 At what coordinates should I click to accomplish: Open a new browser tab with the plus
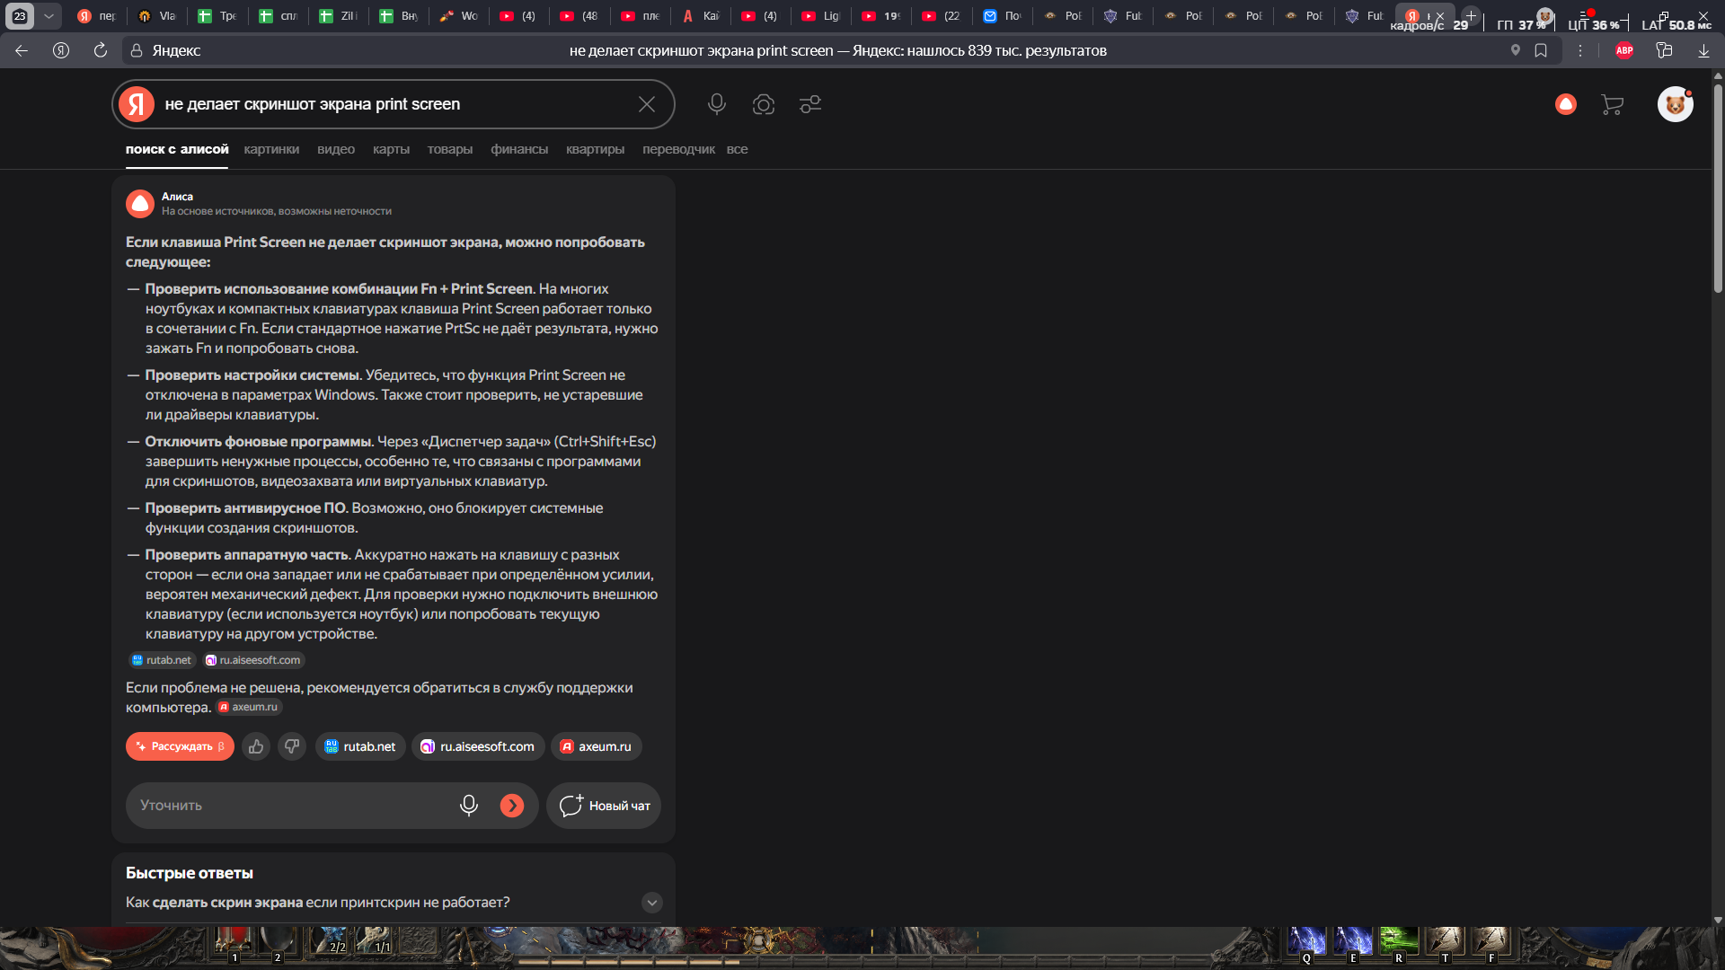click(x=1471, y=15)
